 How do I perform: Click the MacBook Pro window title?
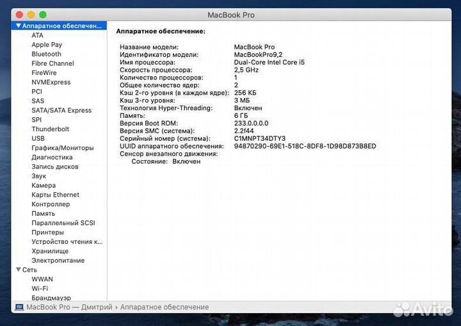231,15
